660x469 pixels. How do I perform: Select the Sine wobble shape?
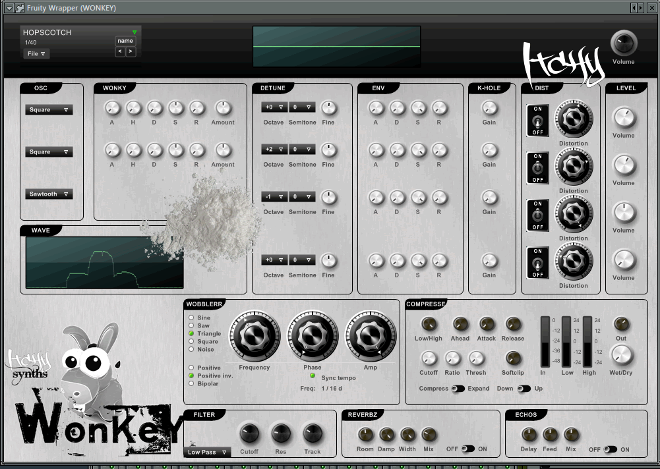(x=191, y=317)
